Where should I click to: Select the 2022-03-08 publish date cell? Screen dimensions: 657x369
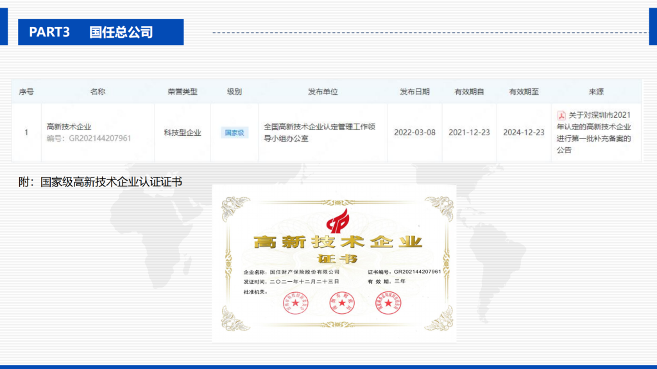click(x=414, y=133)
